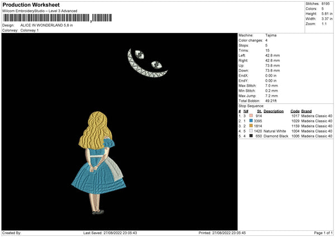Image resolution: width=335 pixels, height=237 pixels.
Task: Click the gold thread color swatch 1159
Action: [251, 126]
